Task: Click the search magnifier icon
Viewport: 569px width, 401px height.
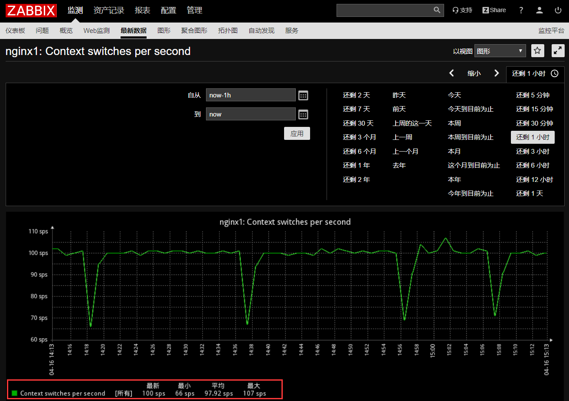Action: pyautogui.click(x=437, y=10)
